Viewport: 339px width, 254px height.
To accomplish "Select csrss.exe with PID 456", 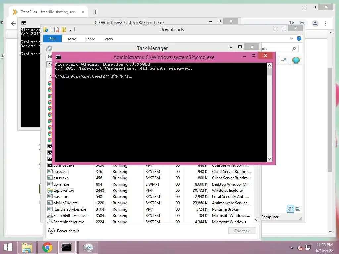I will click(150, 178).
